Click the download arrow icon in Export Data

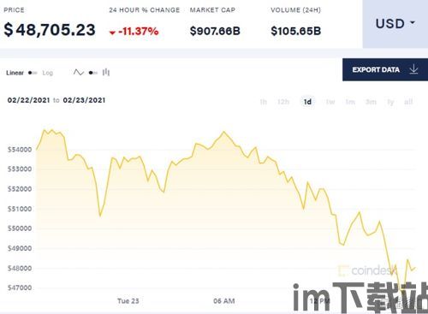coord(413,69)
